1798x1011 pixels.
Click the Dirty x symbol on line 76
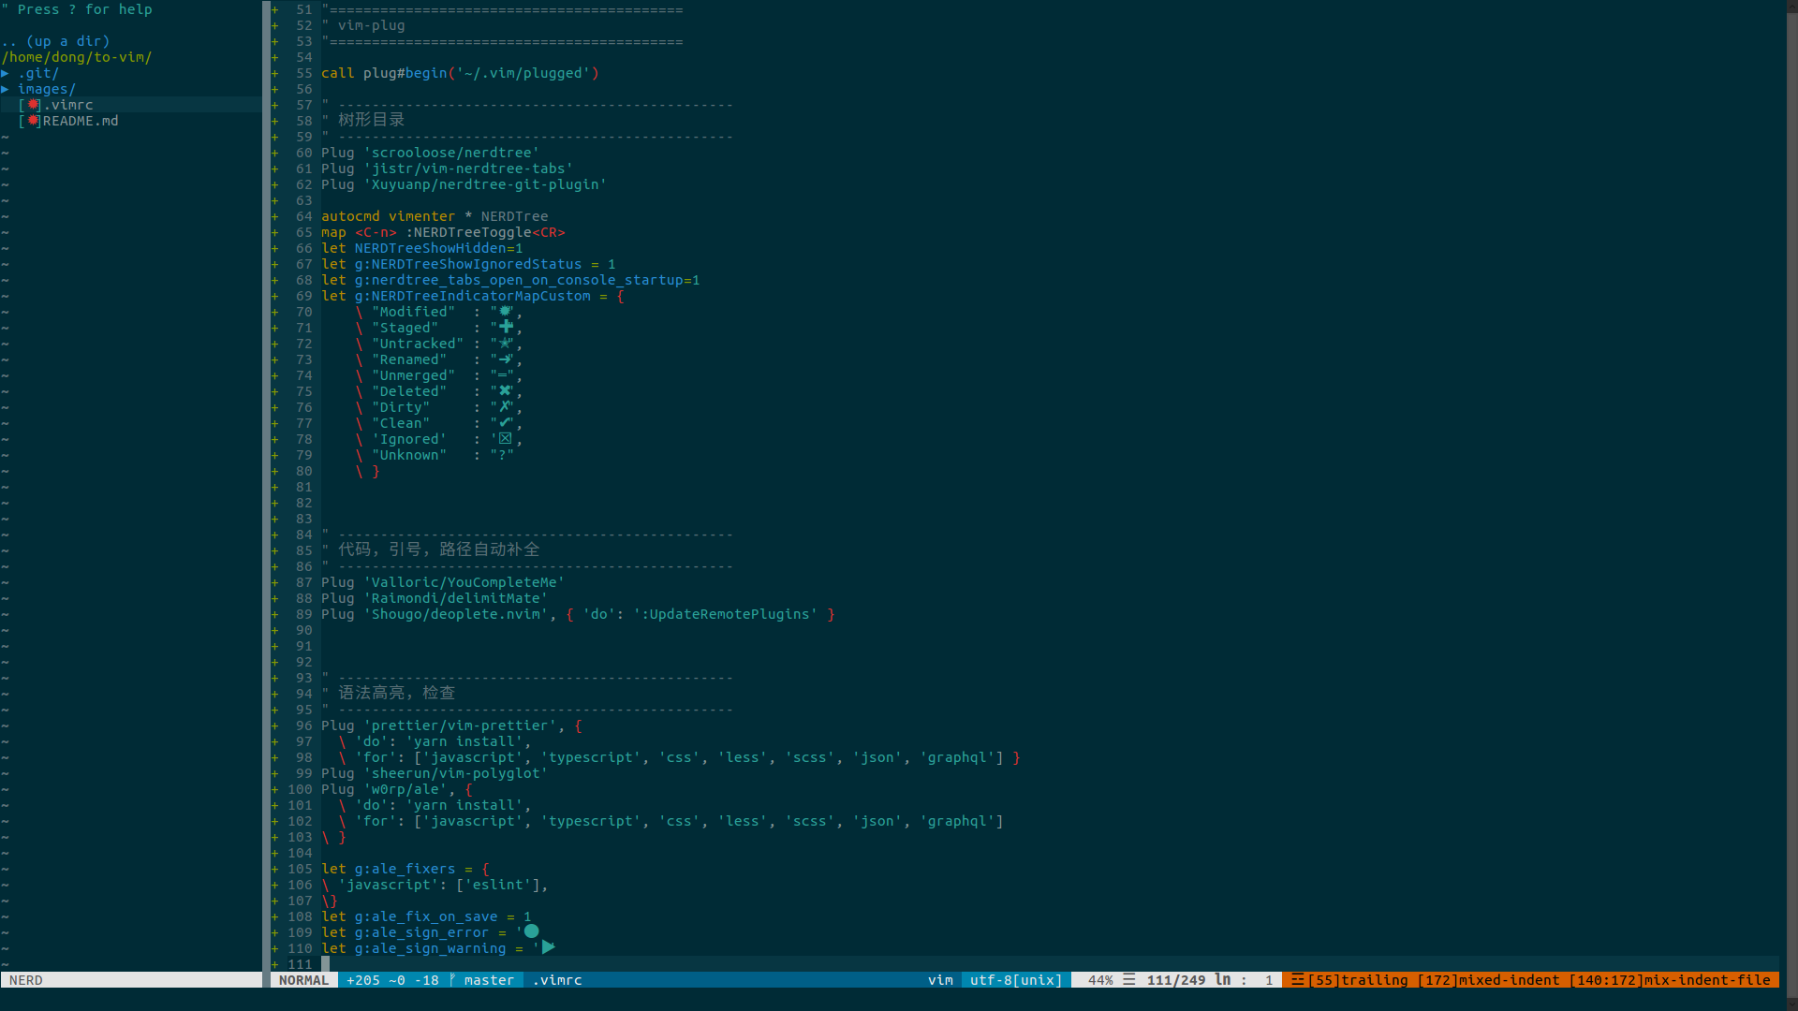pos(505,407)
